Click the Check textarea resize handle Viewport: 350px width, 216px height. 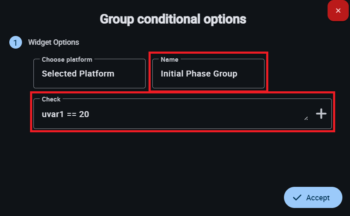tap(306, 119)
